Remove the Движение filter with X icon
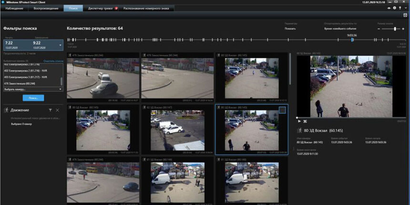410x205 pixels. [x=58, y=110]
